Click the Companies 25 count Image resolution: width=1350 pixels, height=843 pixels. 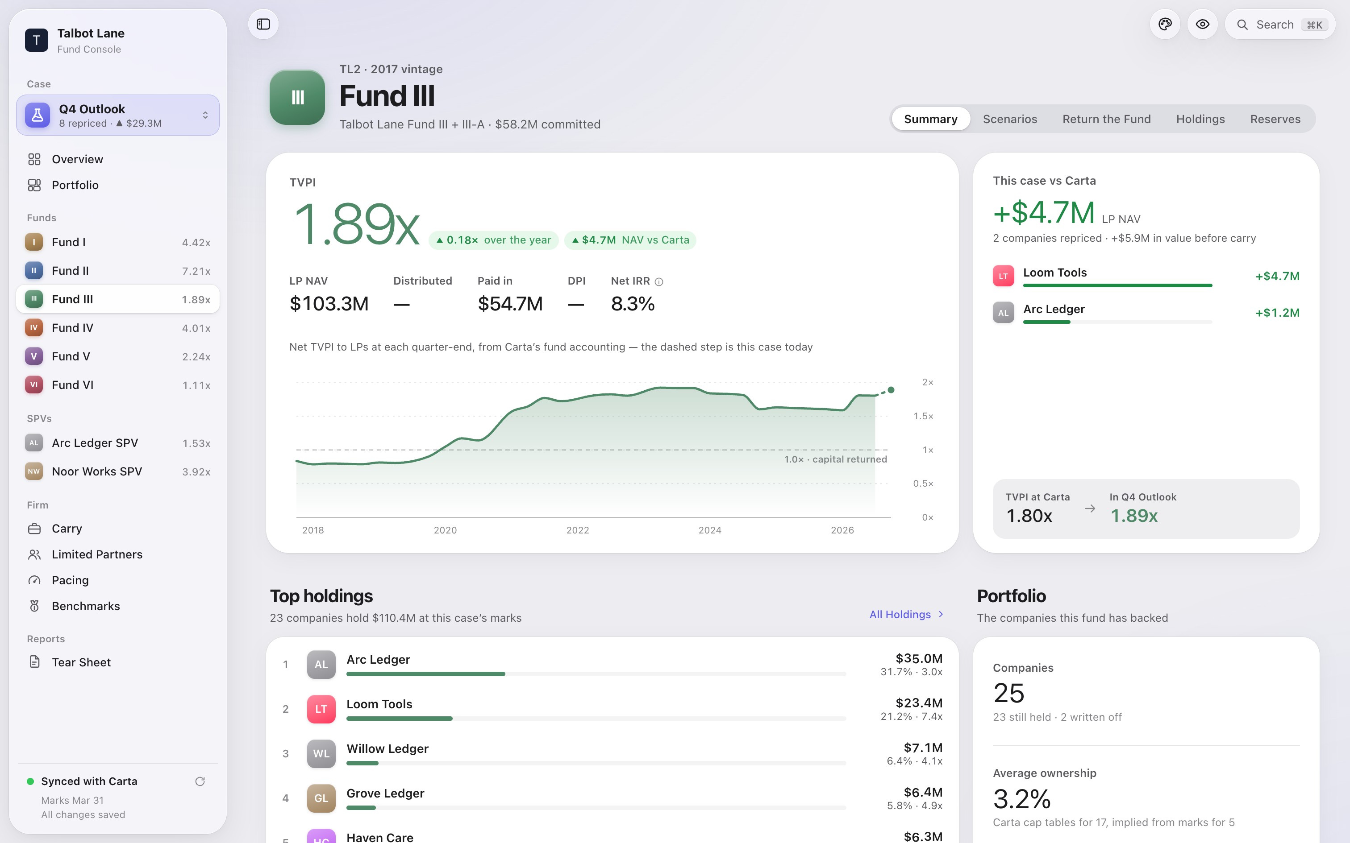pyautogui.click(x=1008, y=693)
